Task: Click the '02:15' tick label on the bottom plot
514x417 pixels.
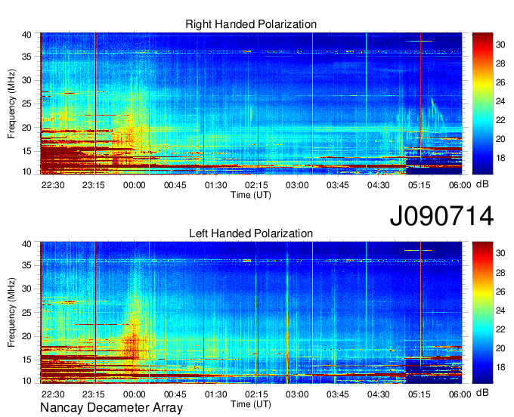Action: pos(256,394)
